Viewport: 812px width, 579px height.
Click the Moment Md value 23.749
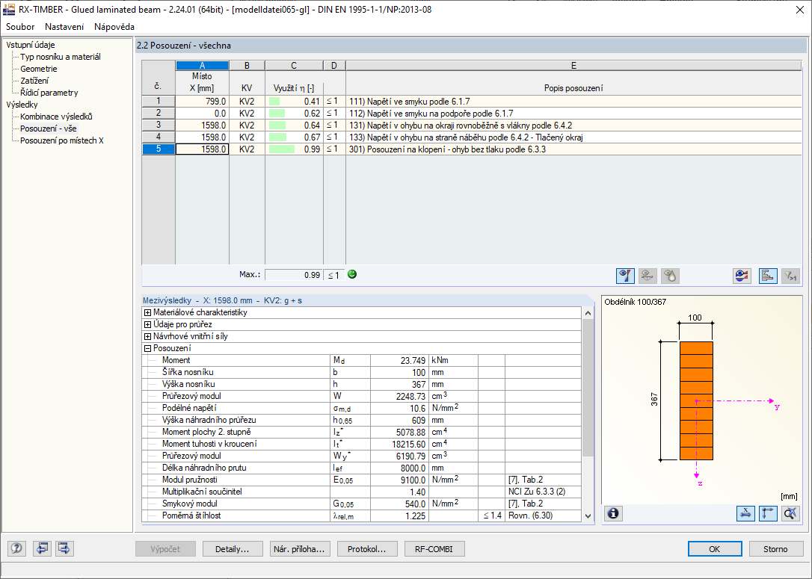pos(400,360)
